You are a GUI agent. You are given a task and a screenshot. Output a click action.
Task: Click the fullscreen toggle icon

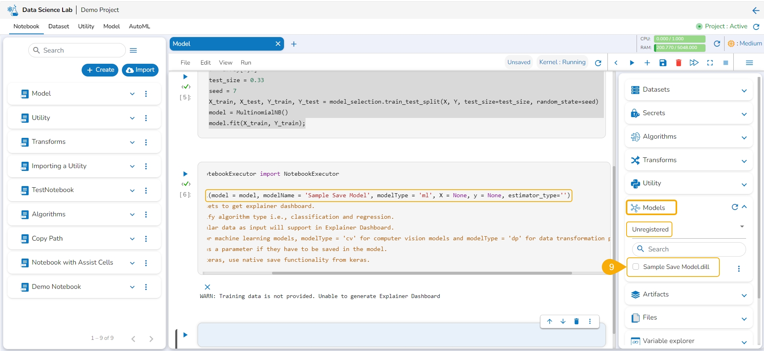710,63
